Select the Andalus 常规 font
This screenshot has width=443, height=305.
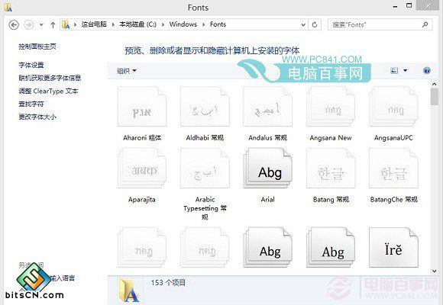point(267,114)
